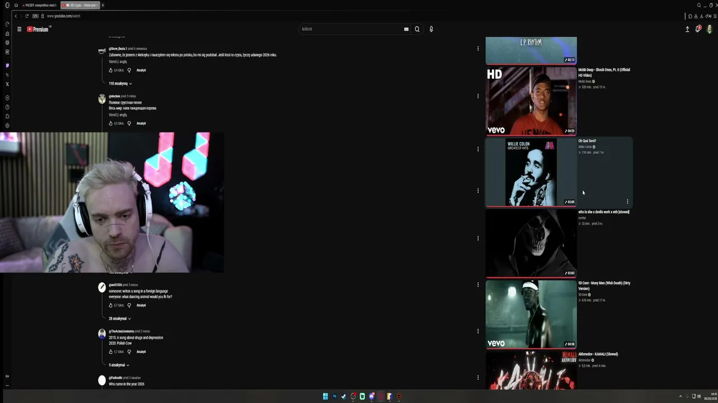The height and width of the screenshot is (403, 718).
Task: Play the hooded skull video thumbnail
Action: (x=531, y=243)
